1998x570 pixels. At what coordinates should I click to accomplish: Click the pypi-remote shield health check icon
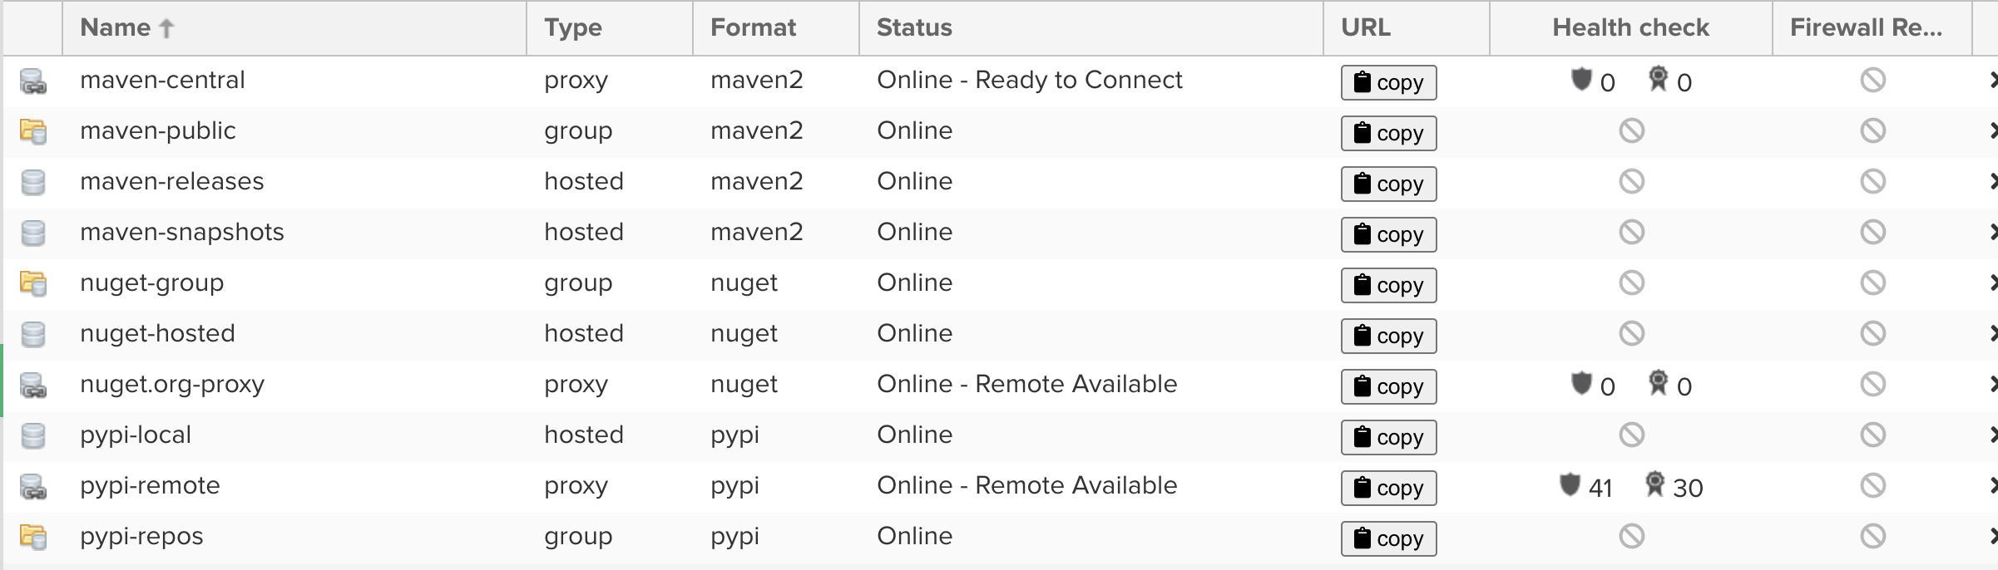click(x=1570, y=484)
